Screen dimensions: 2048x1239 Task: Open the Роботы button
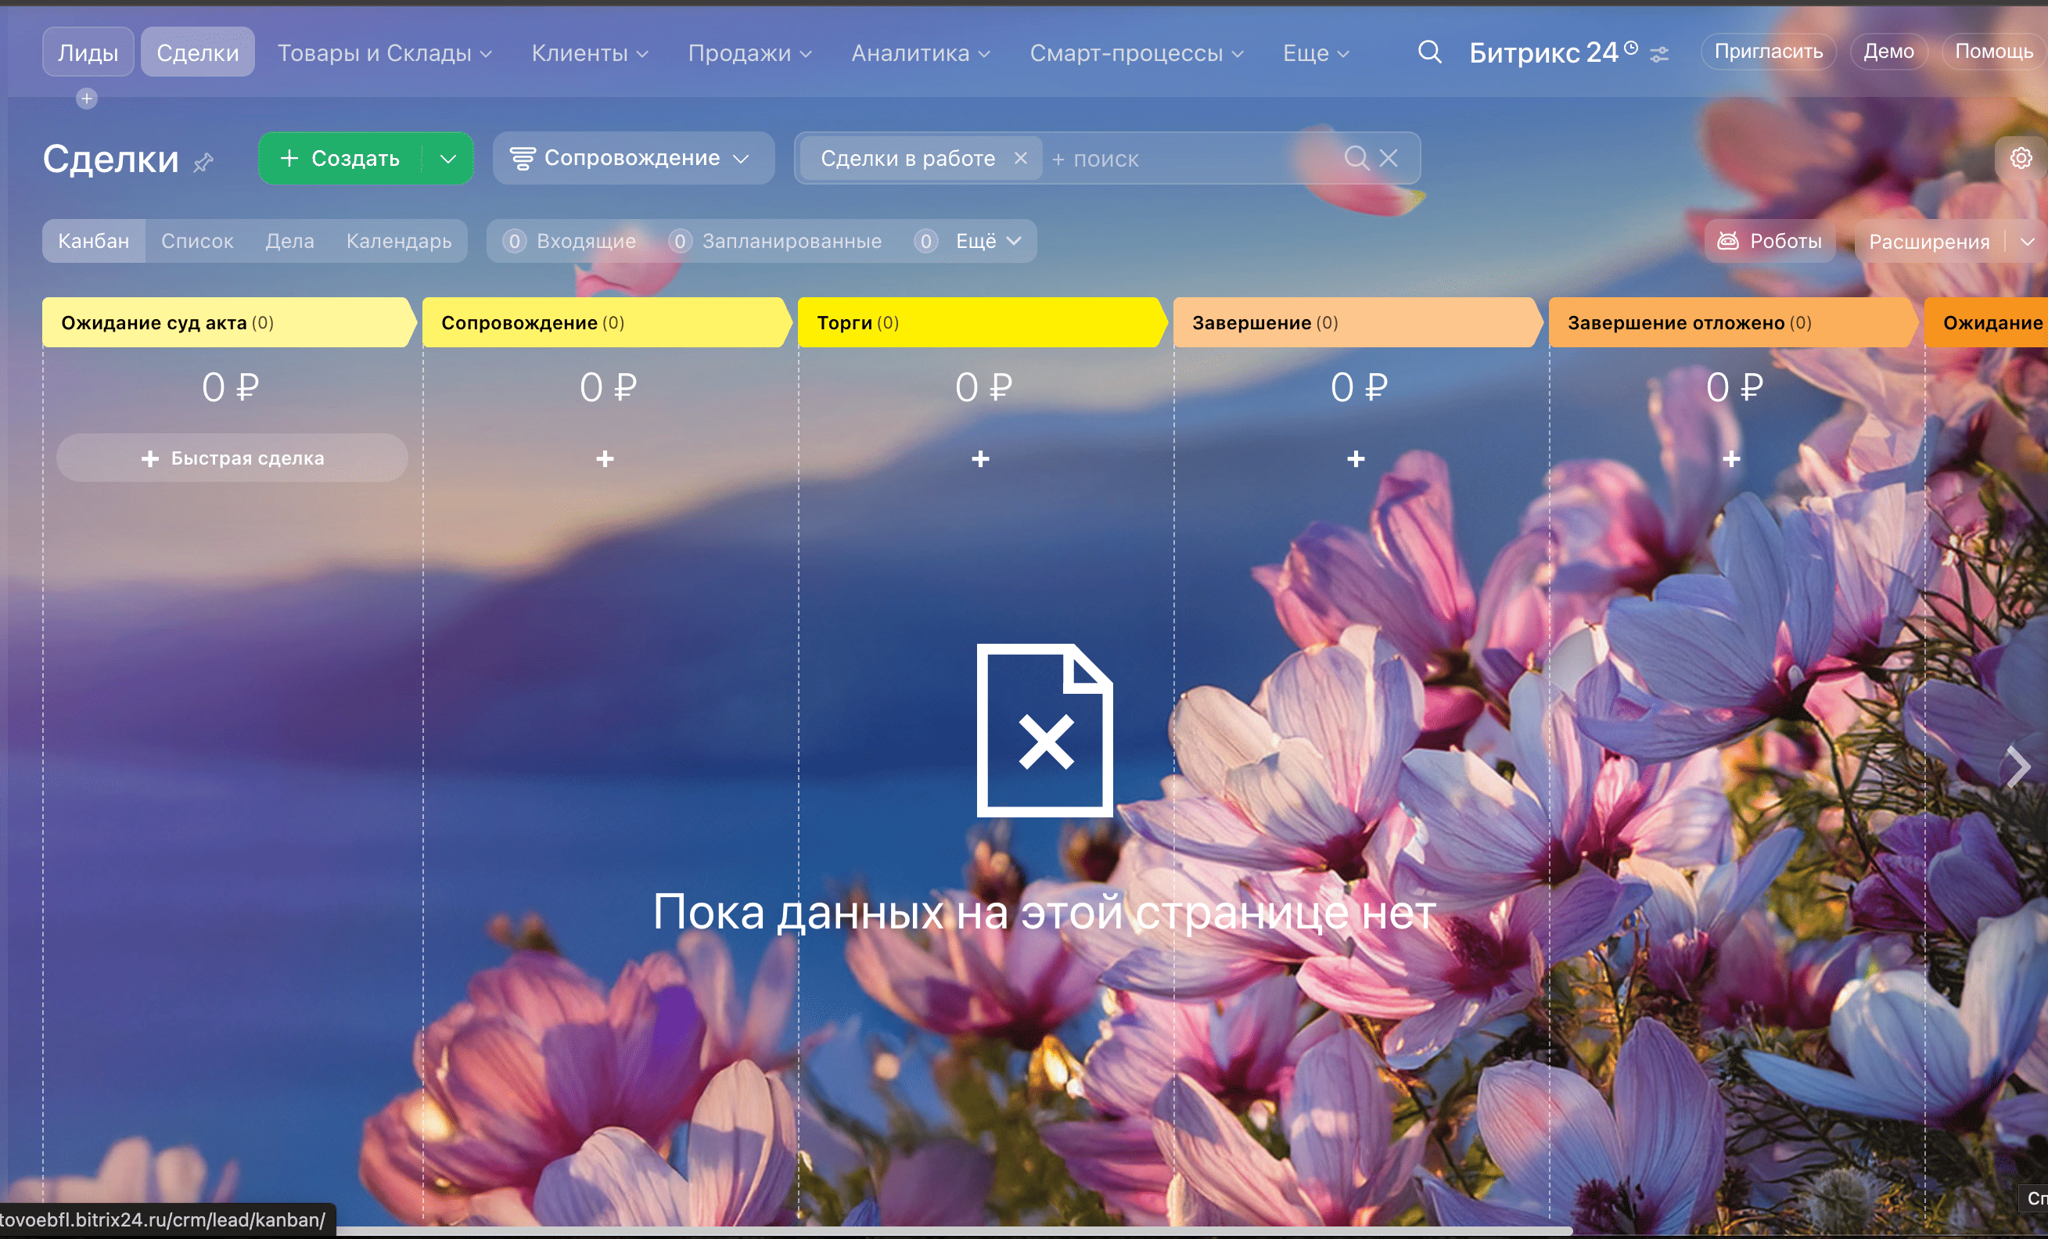click(x=1770, y=241)
